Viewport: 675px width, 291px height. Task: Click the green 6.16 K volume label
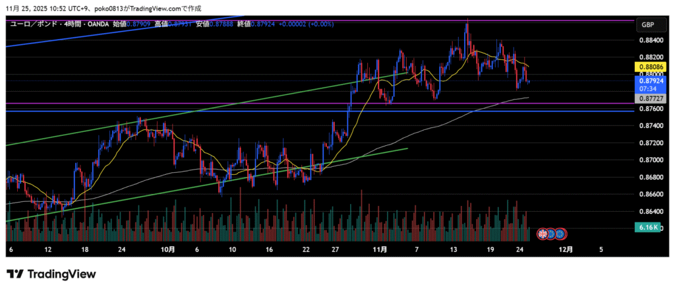(x=649, y=228)
